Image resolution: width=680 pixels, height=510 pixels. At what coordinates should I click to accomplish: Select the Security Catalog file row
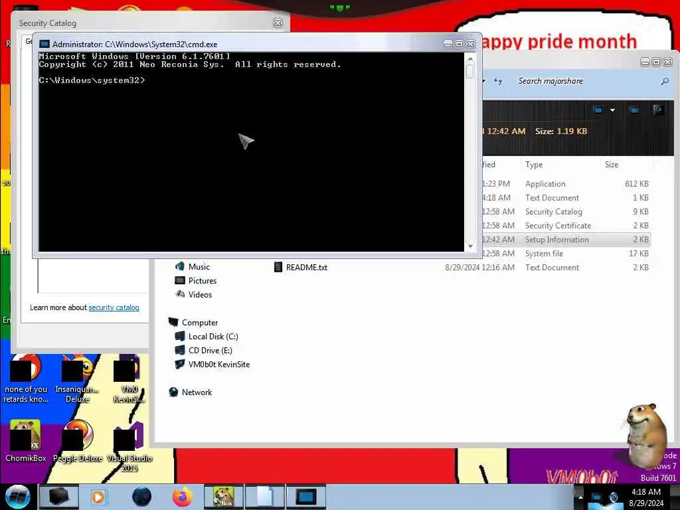pos(566,212)
